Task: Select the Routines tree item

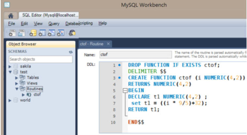Action: (35, 89)
